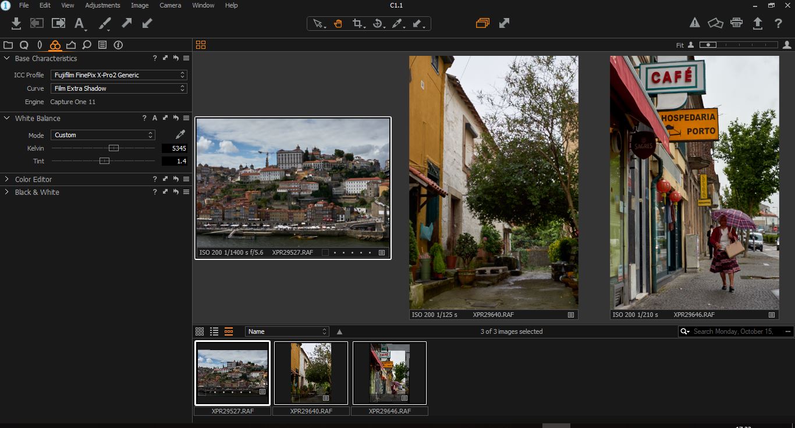The image size is (795, 428).
Task: Expand the Color Editor panel
Action: (33, 179)
